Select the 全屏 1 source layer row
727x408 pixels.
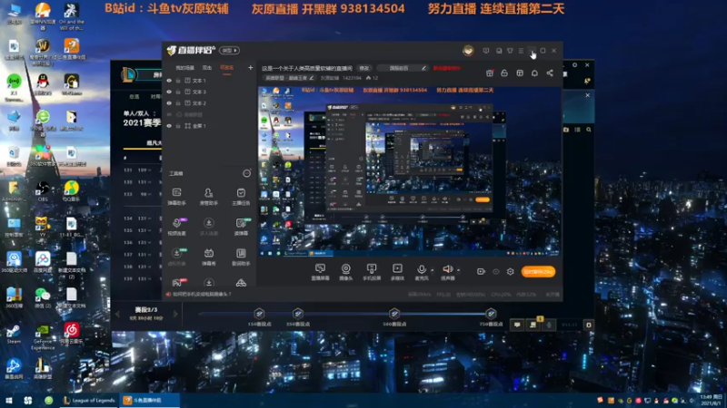point(210,126)
